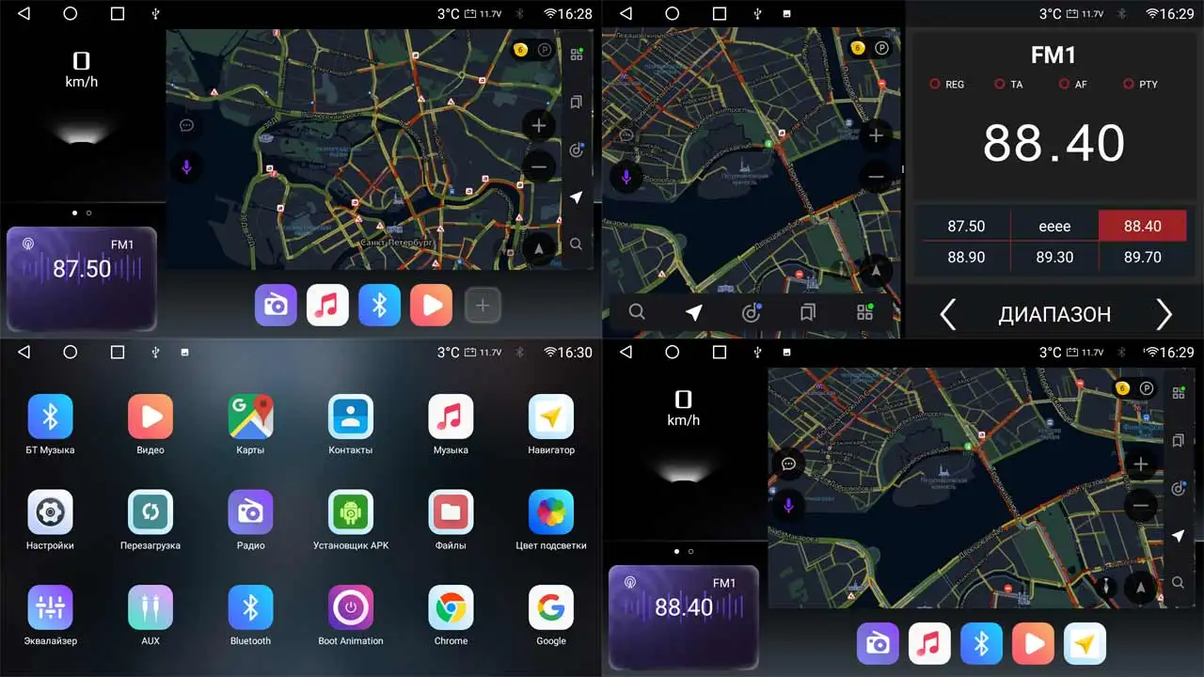Screen dimensions: 1204x677
Task: Open the Радио app from the drawer
Action: [250, 513]
